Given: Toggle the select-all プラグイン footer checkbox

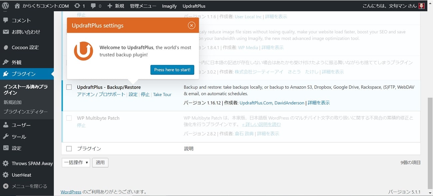Looking at the screenshot, I should 69,149.
